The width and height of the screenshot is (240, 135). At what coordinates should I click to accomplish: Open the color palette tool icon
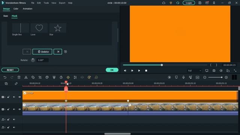coord(47,77)
